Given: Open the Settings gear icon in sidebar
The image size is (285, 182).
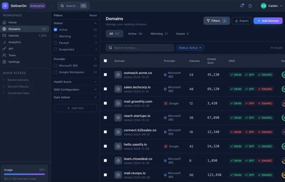Looking at the screenshot, I should [x=4, y=62].
